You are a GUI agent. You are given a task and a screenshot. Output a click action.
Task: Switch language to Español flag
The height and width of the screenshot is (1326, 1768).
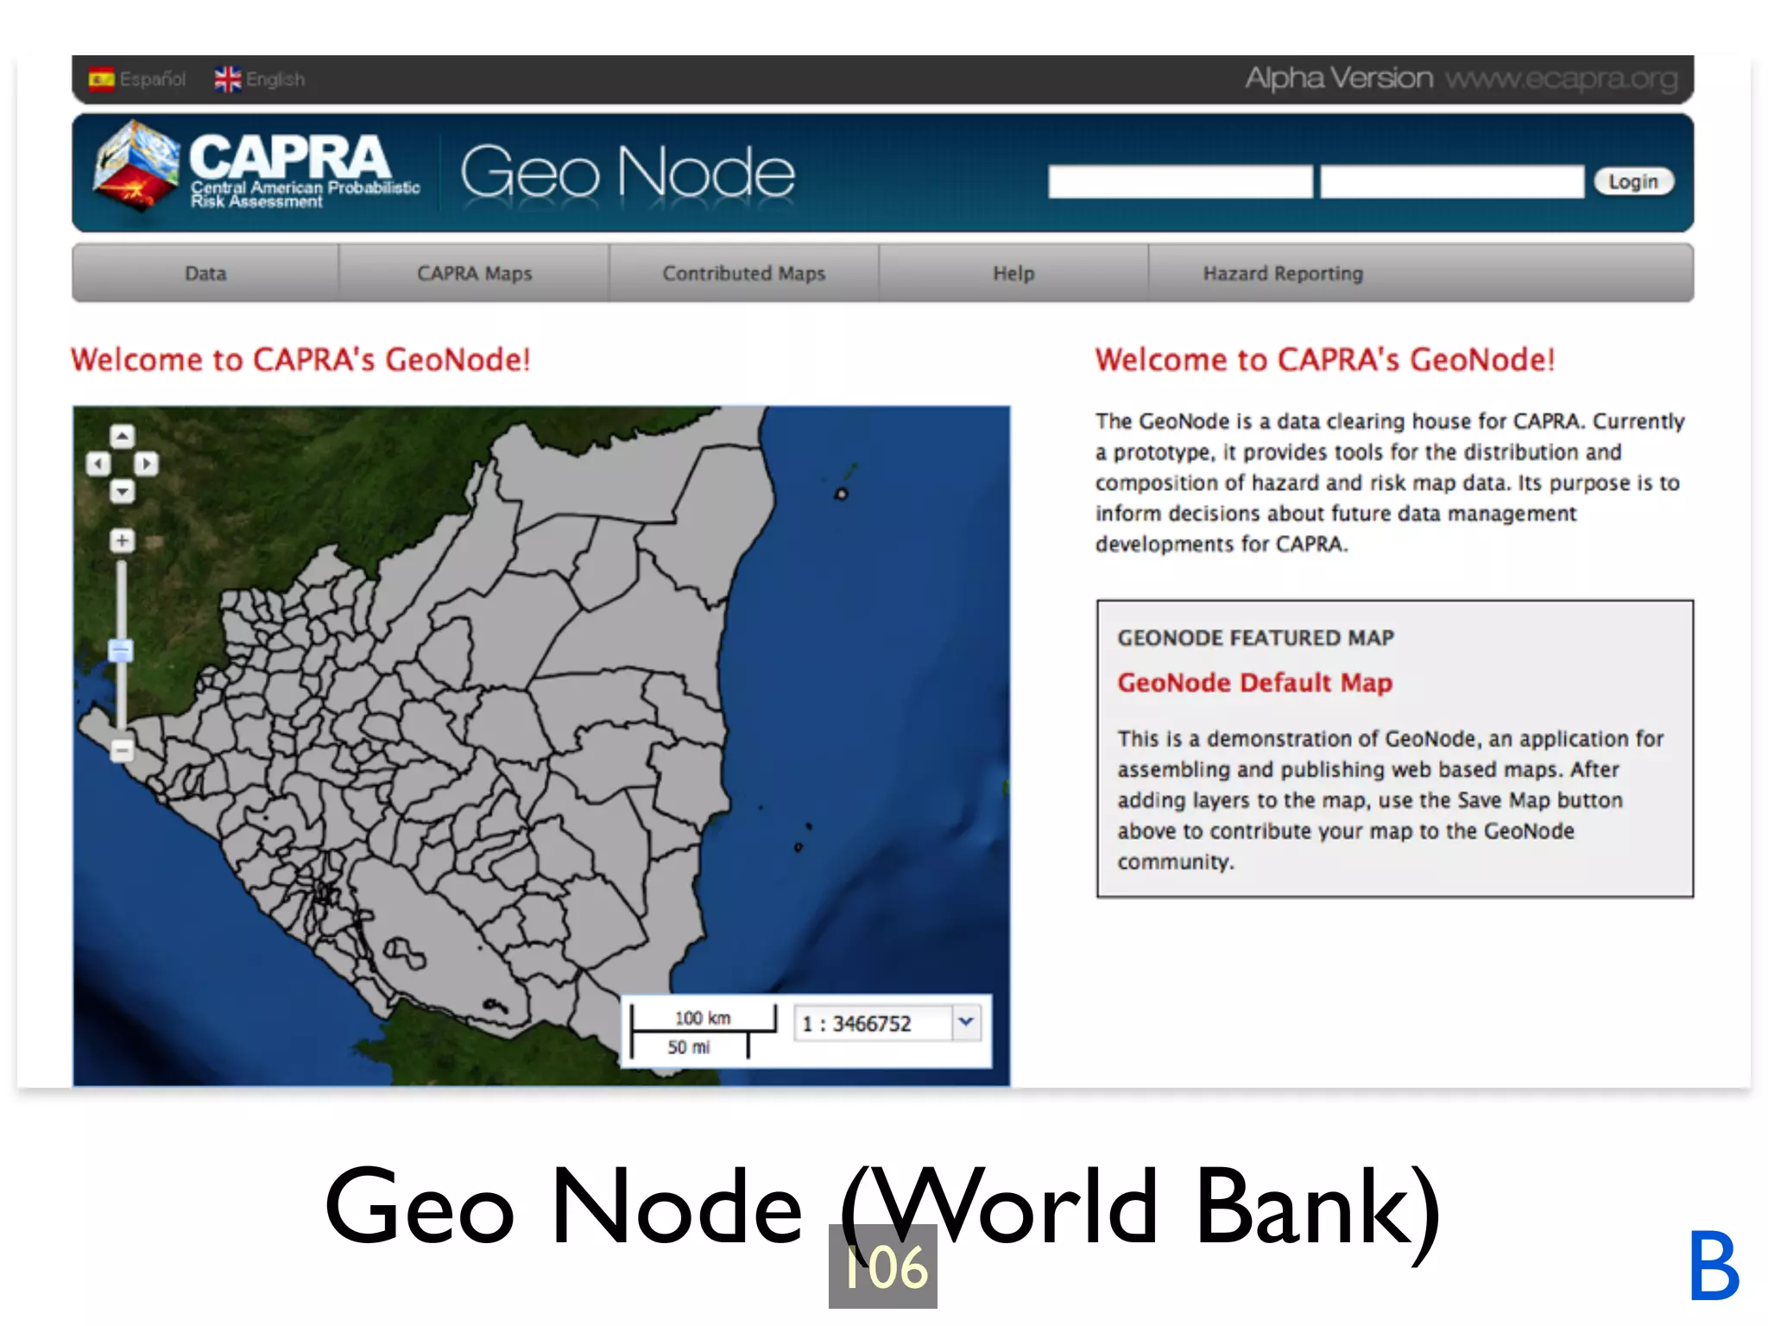click(x=101, y=79)
